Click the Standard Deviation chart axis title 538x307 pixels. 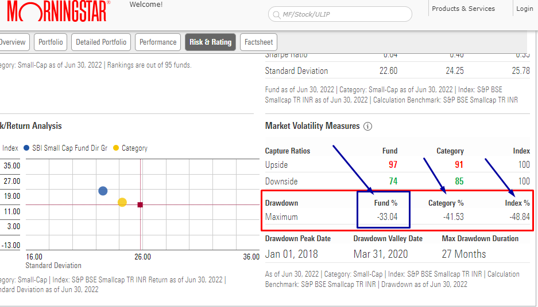pyautogui.click(x=53, y=266)
